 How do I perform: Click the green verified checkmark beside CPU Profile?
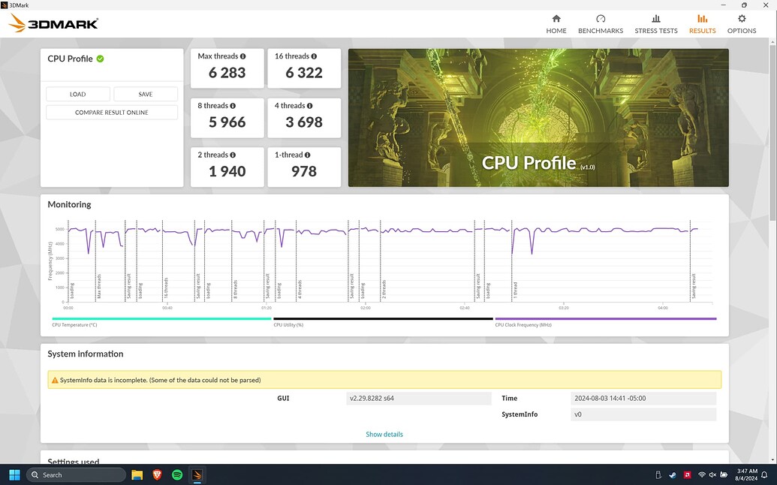[98, 58]
